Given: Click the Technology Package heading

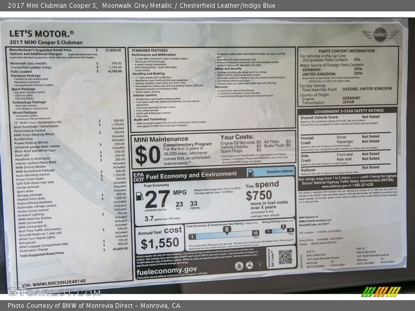Looking at the screenshot, I should (x=29, y=102).
